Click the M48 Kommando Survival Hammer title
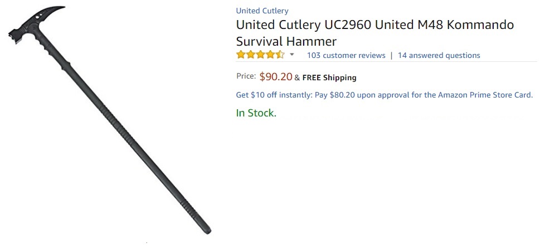545x248 pixels. click(x=374, y=33)
